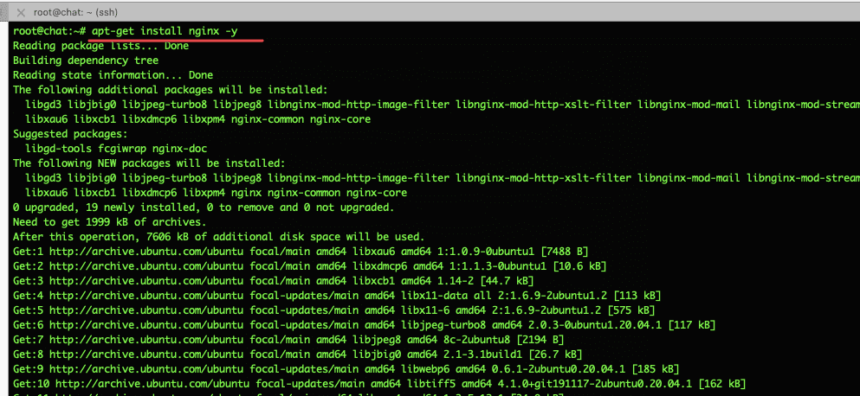Click the [162 kB] size value
Viewport: 860px width, 396px height.
click(722, 383)
